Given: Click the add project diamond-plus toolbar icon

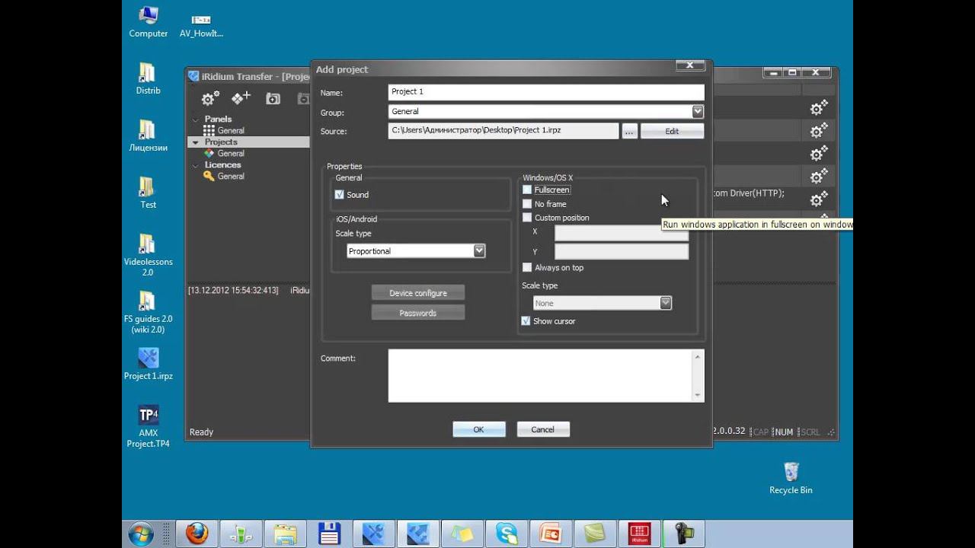Looking at the screenshot, I should click(241, 98).
